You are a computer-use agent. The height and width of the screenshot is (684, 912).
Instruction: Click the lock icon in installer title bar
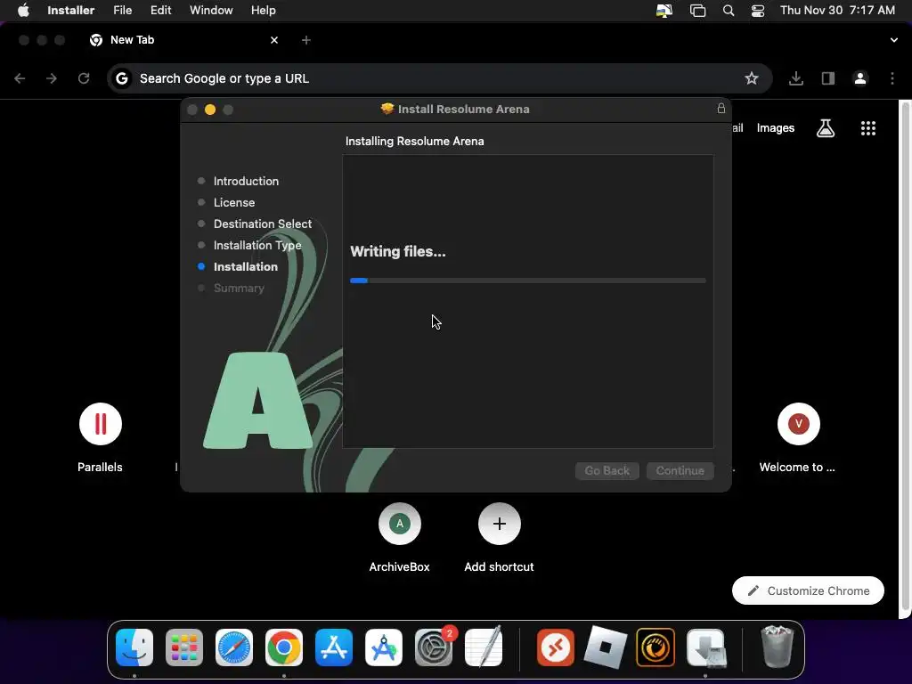coord(721,108)
